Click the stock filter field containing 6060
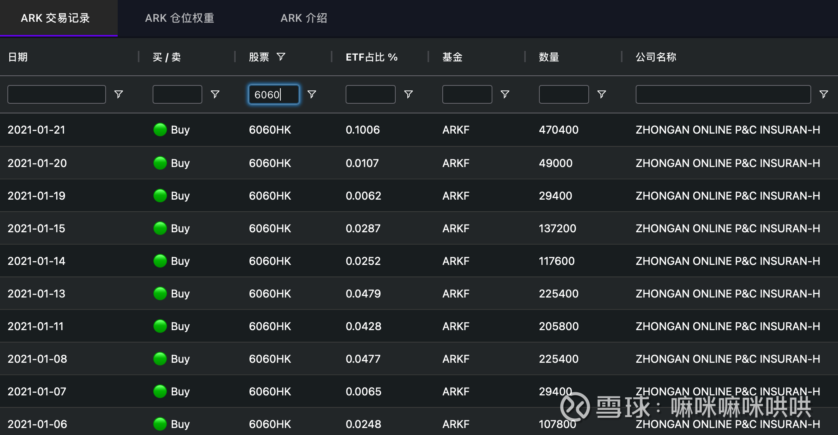 [274, 94]
